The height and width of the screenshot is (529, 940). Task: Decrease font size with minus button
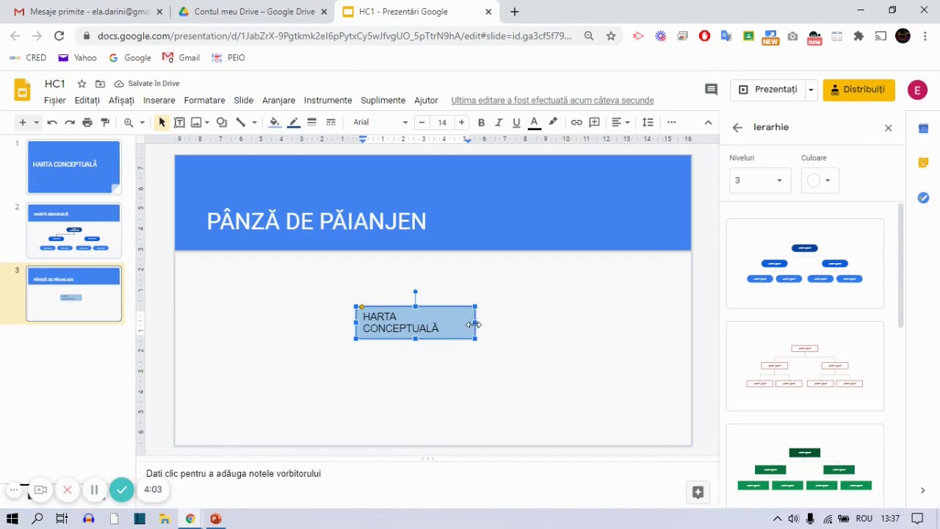coord(422,122)
